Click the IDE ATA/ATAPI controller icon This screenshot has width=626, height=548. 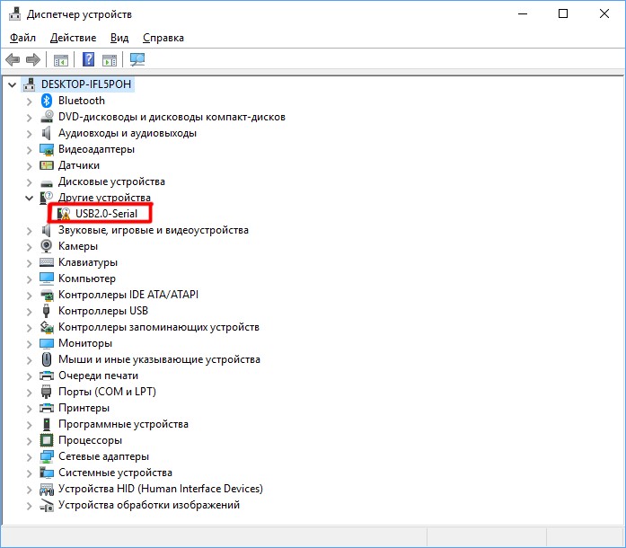[x=47, y=295]
